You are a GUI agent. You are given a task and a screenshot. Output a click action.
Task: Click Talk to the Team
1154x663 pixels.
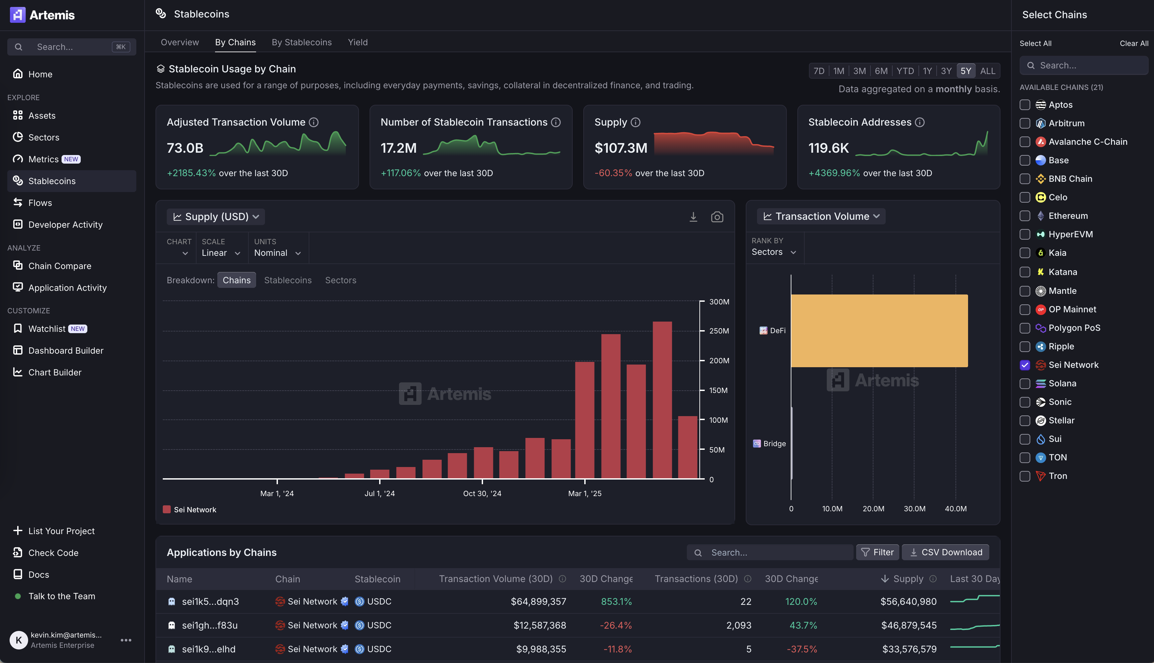[x=62, y=596]
